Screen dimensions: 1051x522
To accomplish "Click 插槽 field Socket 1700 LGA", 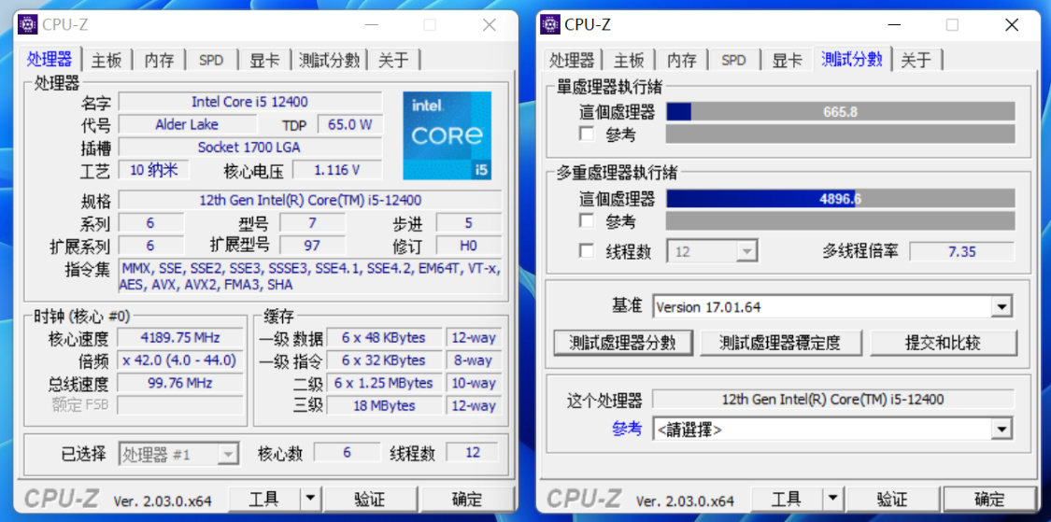I will click(250, 147).
